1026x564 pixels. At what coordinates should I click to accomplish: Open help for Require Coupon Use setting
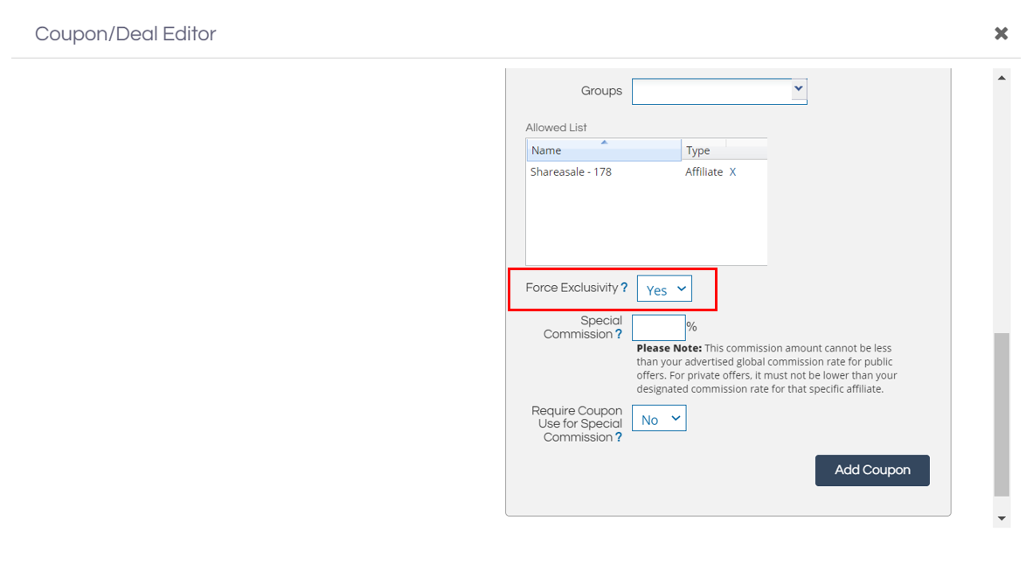tap(619, 437)
